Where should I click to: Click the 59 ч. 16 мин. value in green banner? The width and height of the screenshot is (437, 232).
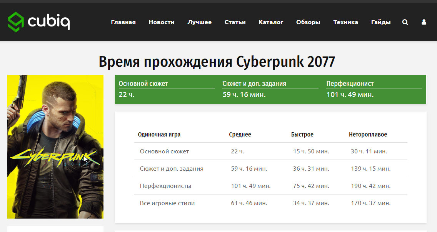(x=244, y=95)
